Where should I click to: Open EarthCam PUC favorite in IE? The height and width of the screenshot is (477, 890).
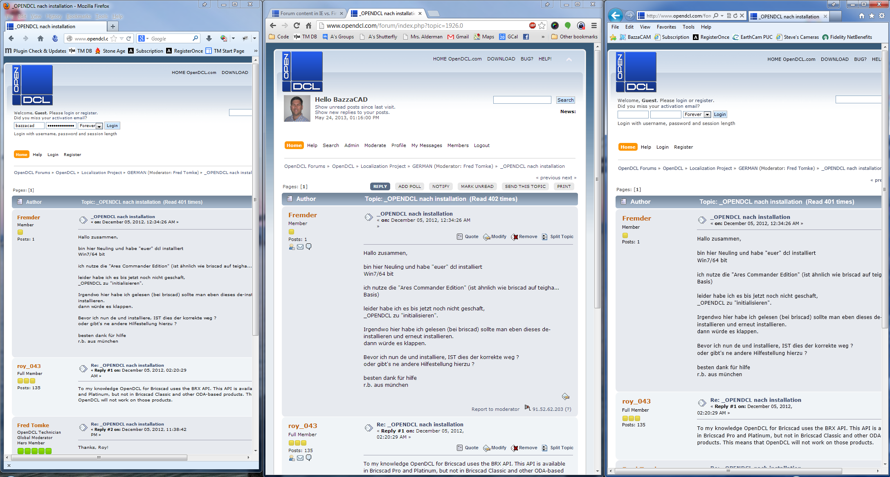[x=753, y=37]
